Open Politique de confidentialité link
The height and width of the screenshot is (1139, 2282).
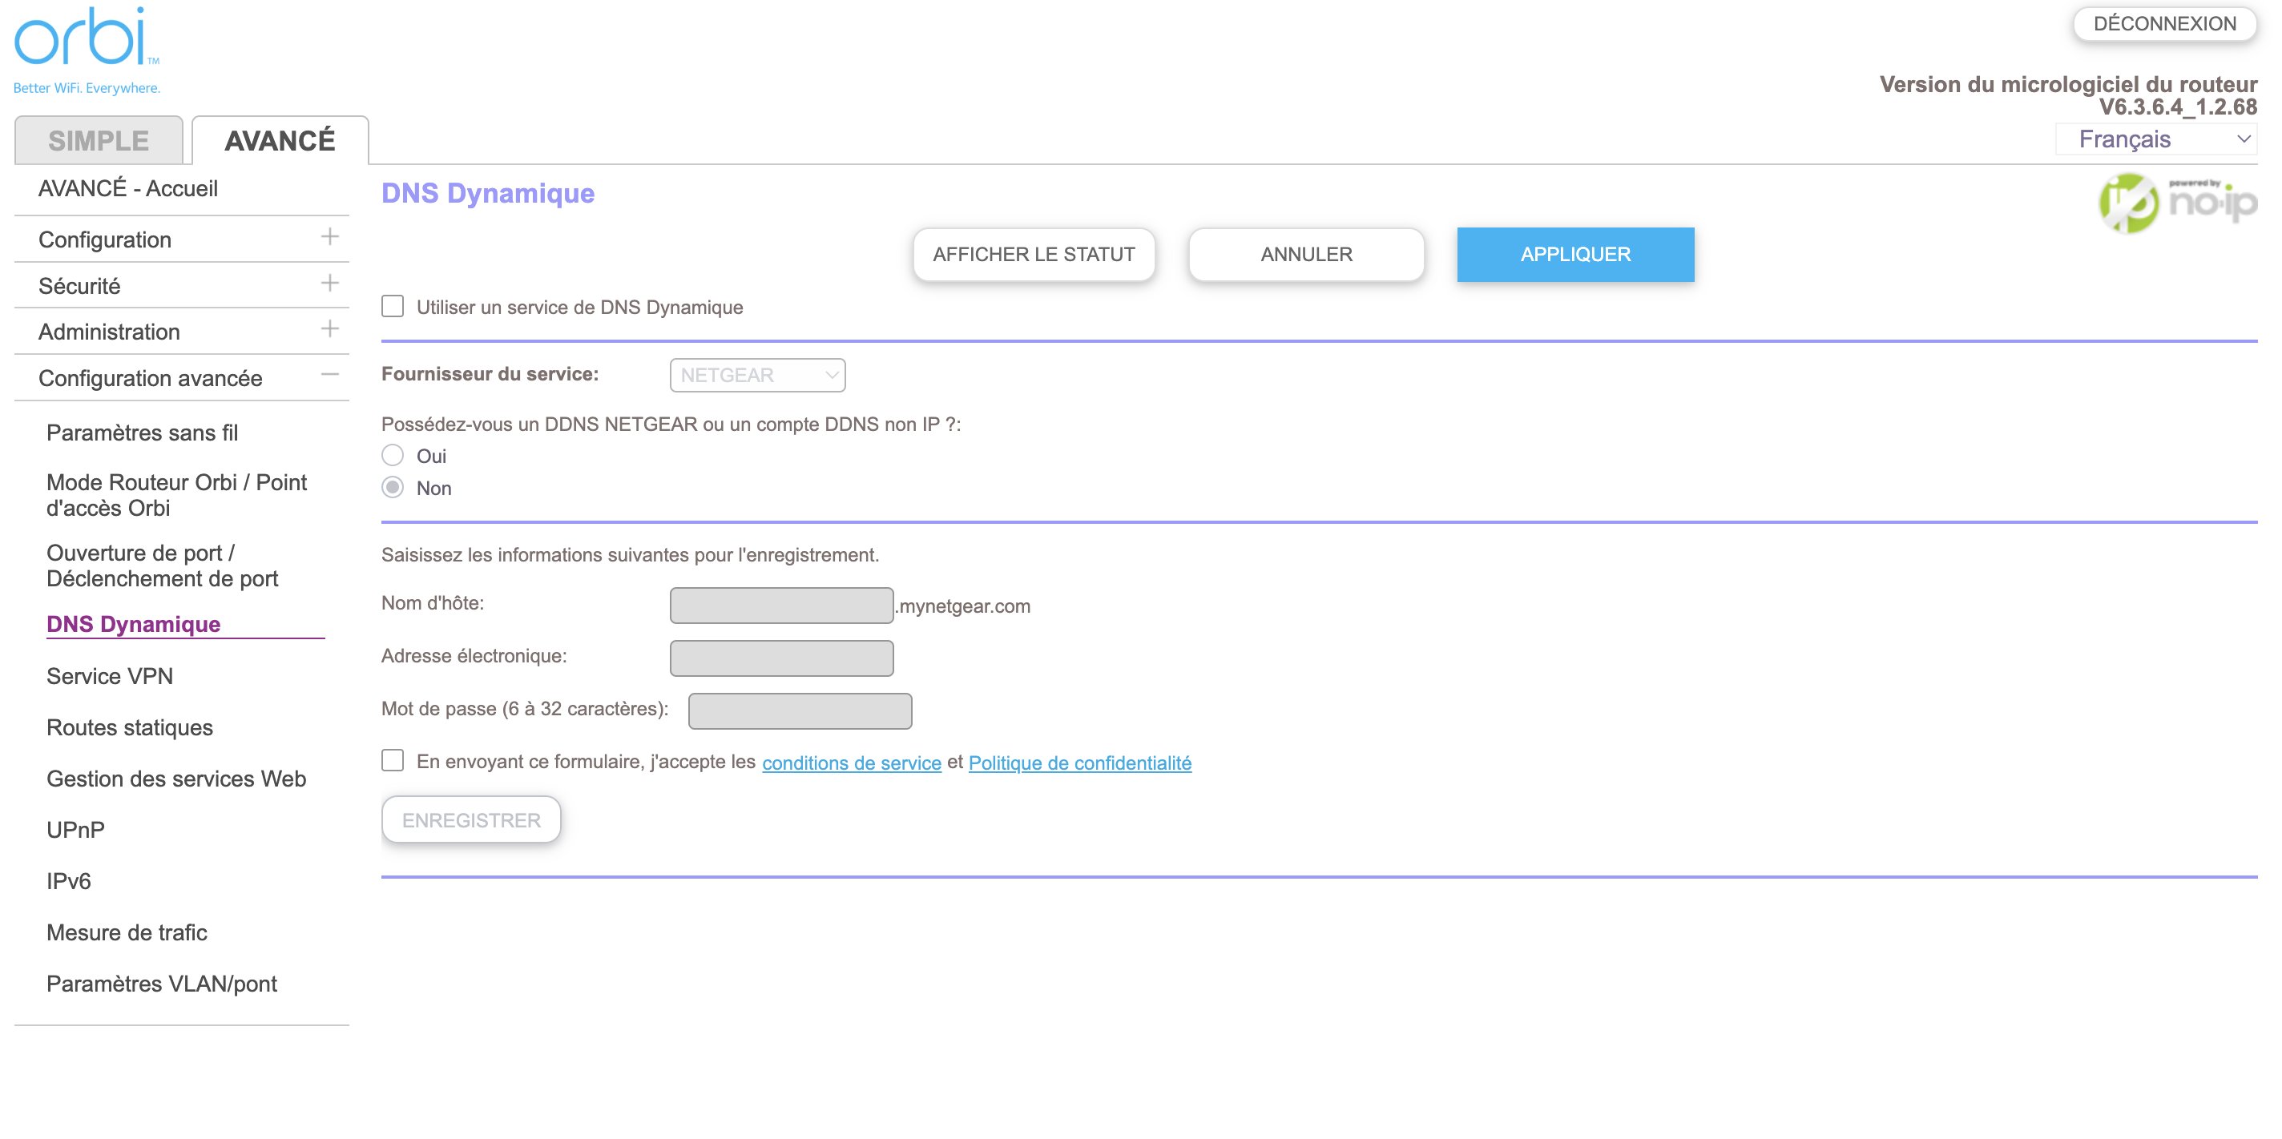point(1080,763)
